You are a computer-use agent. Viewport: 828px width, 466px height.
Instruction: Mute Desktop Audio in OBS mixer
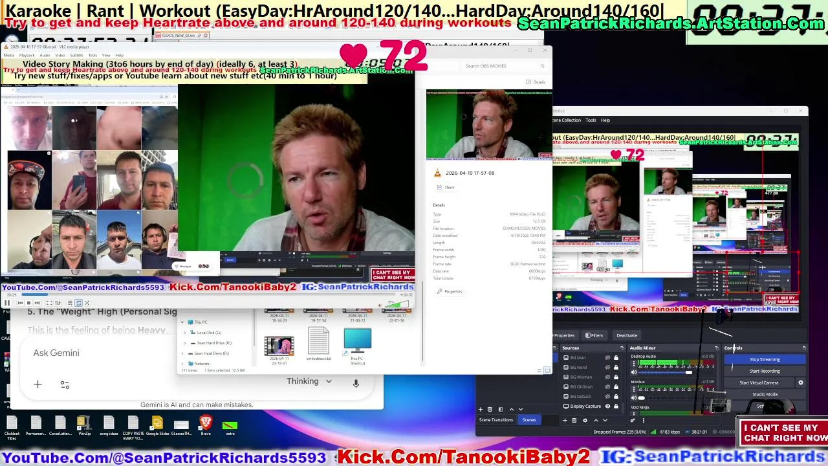[634, 372]
